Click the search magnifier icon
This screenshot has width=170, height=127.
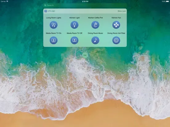click(x=45, y=5)
